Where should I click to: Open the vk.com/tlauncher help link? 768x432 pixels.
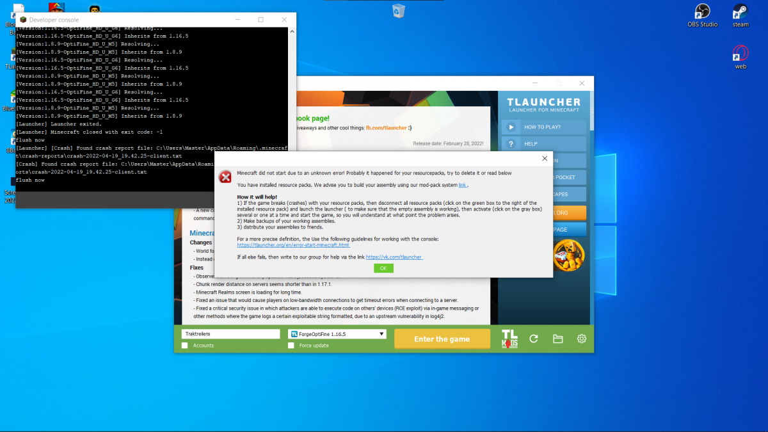coord(394,257)
